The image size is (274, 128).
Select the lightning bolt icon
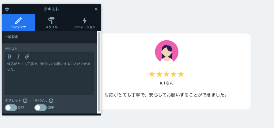pyautogui.click(x=85, y=21)
